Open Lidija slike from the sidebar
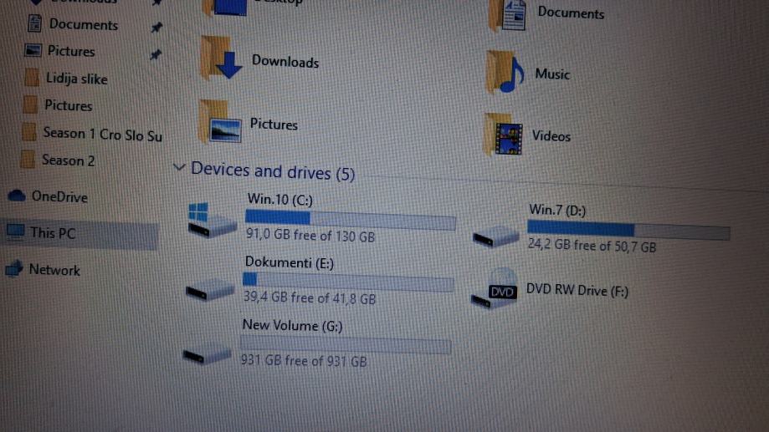This screenshot has height=432, width=769. pos(76,79)
